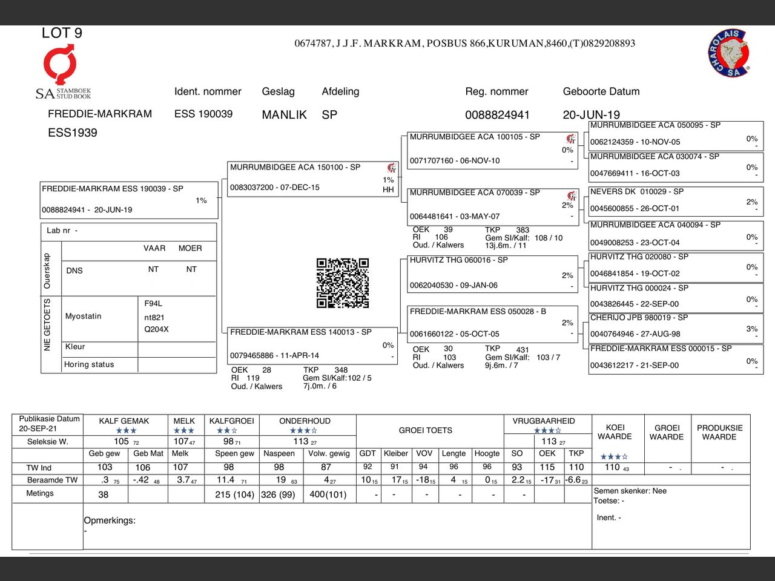This screenshot has width=775, height=581.
Task: Click the star rating under VRUGBAARHEID
Action: (547, 431)
